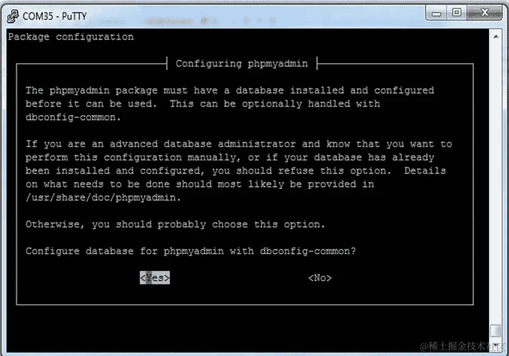The width and height of the screenshot is (509, 356).
Task: Maximize the PuTTY terminal window
Action: [457, 13]
